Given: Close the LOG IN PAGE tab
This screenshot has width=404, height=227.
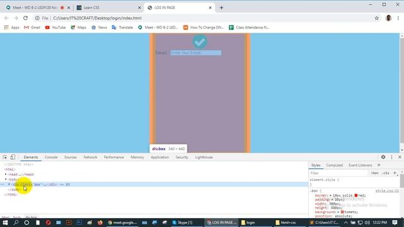Looking at the screenshot, I should pos(210,8).
